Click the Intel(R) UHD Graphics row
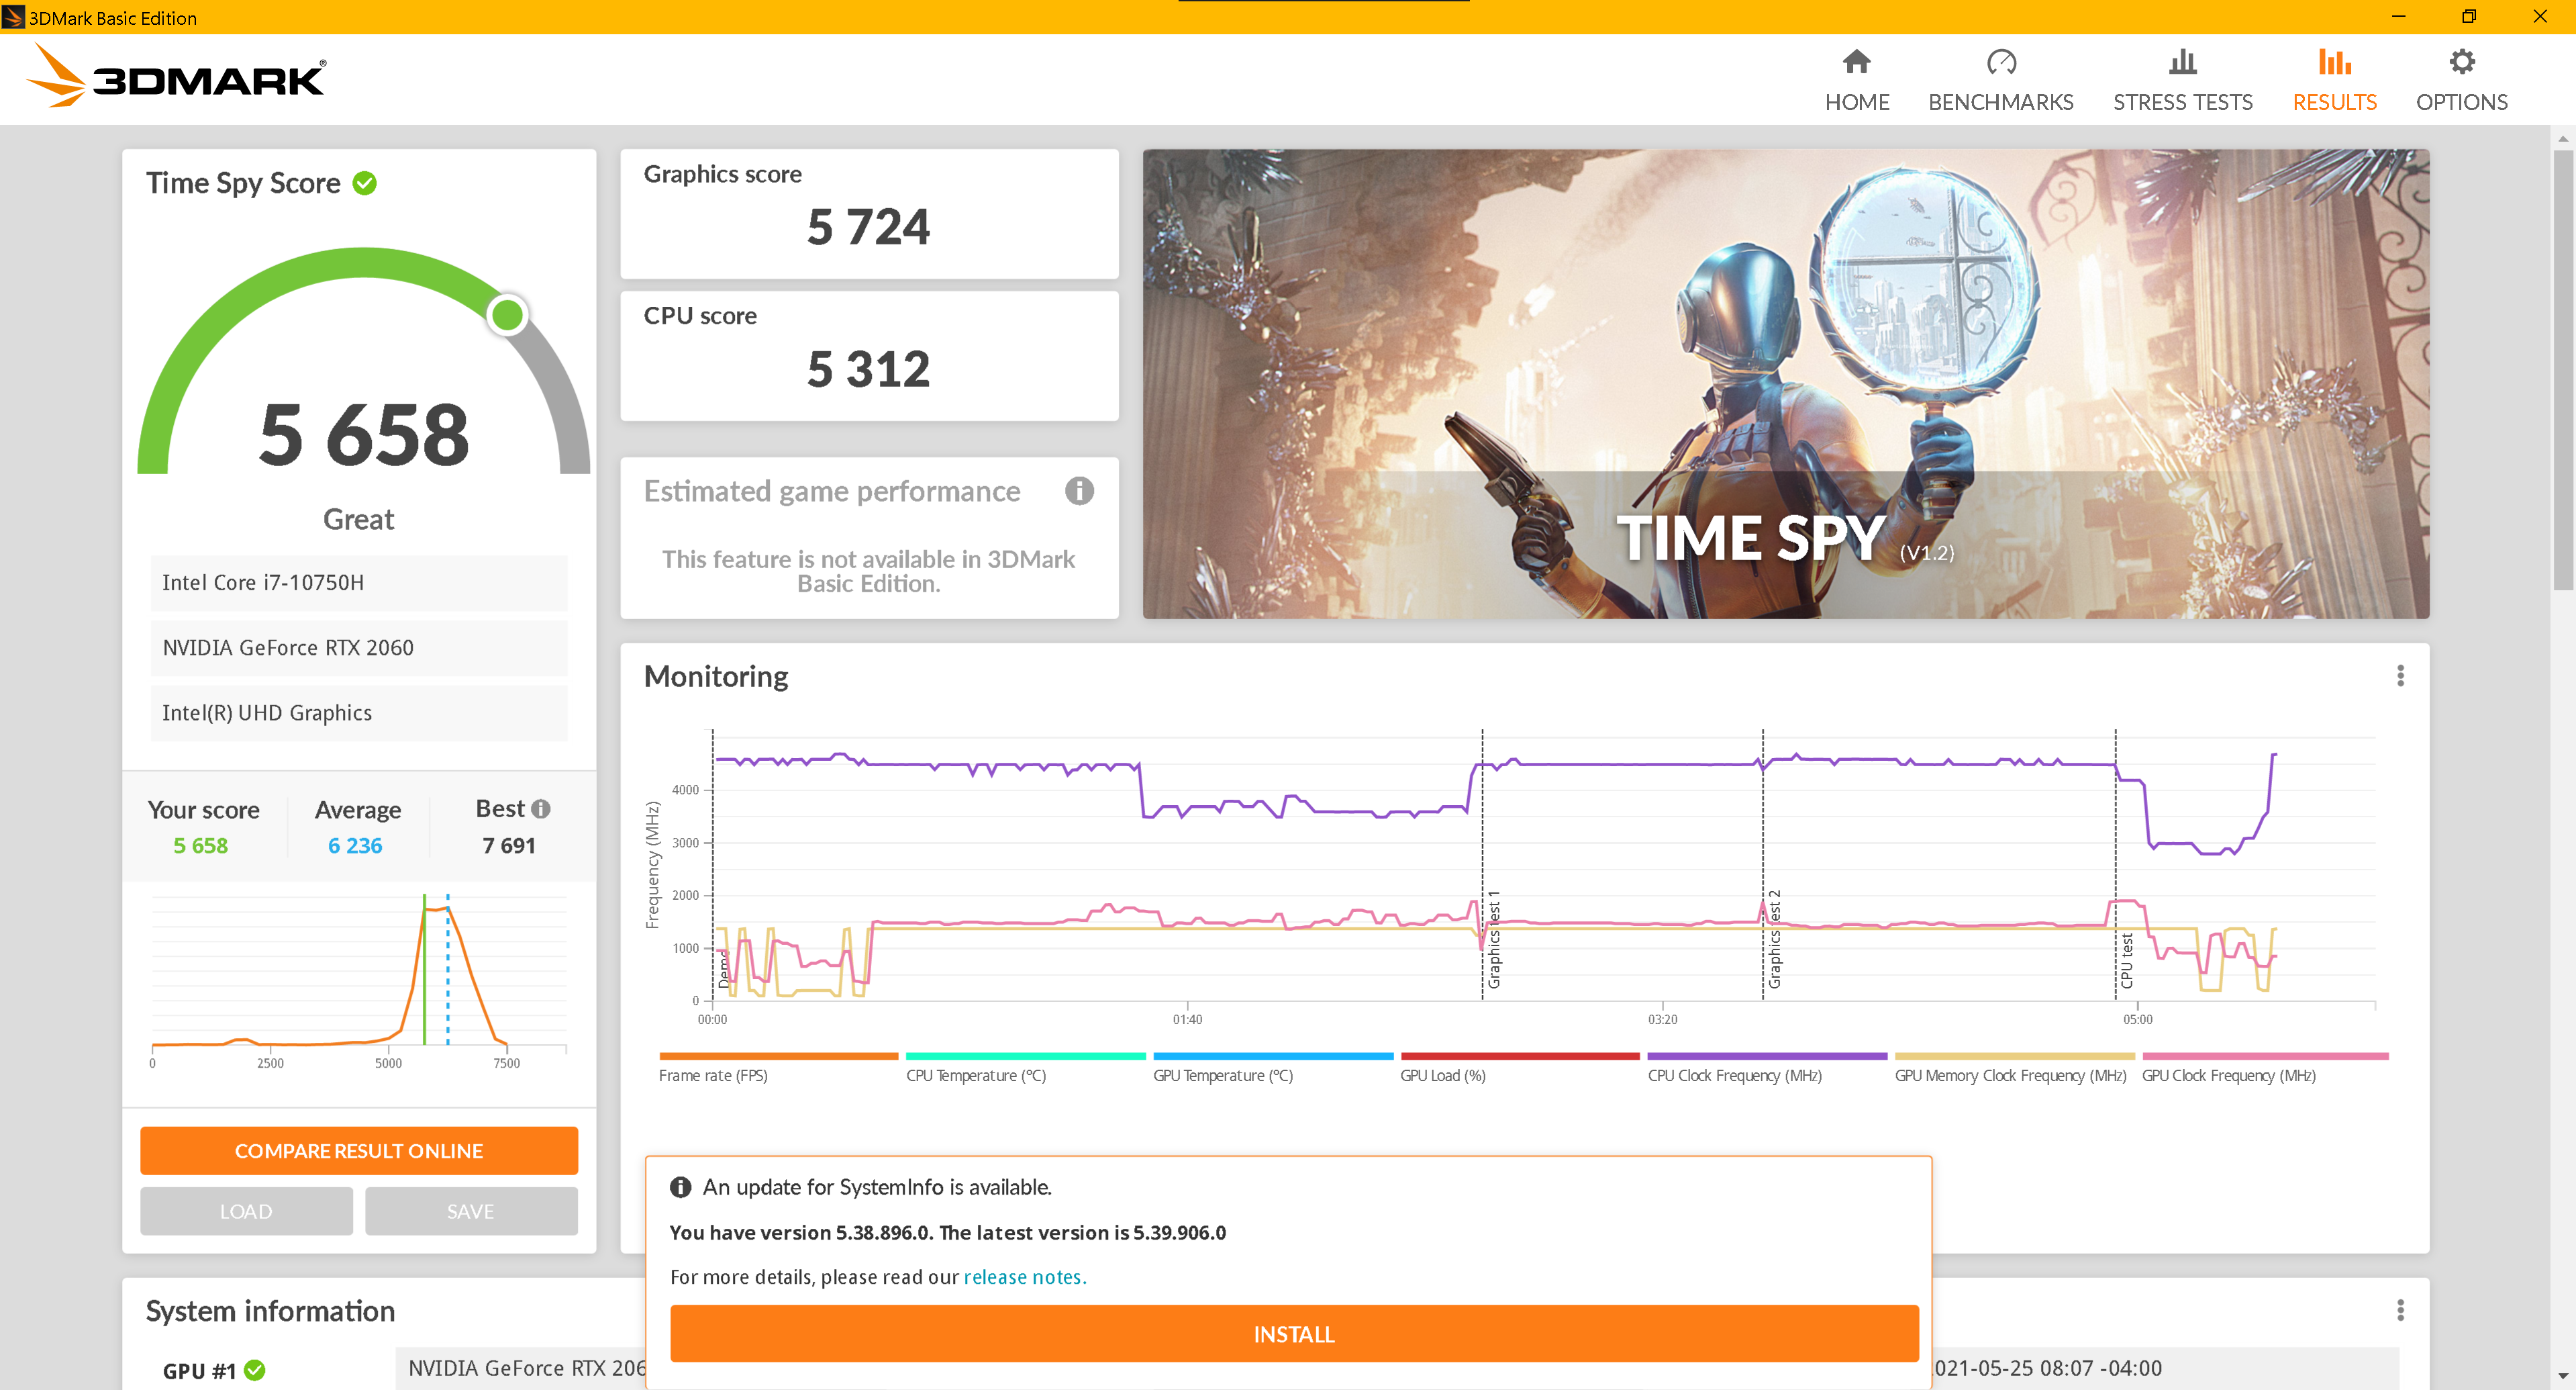 [x=359, y=712]
